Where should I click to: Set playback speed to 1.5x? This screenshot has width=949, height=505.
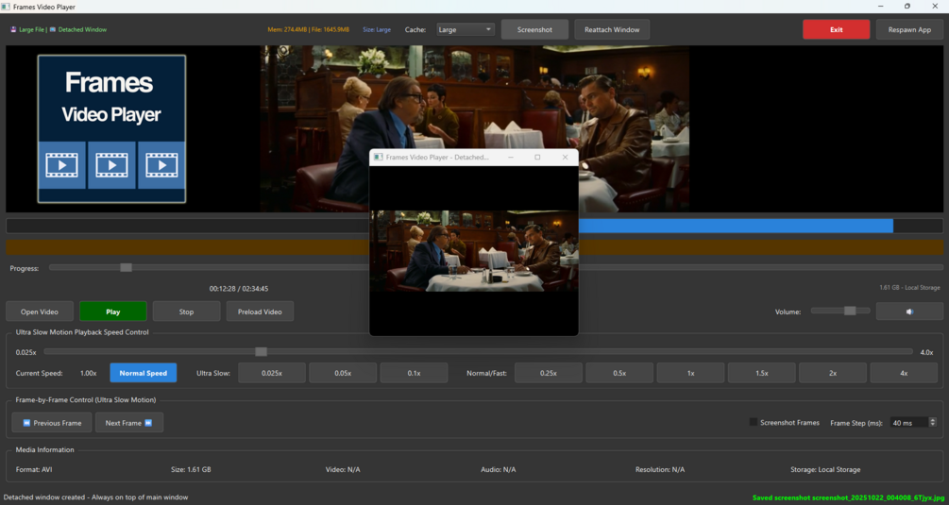[761, 373]
